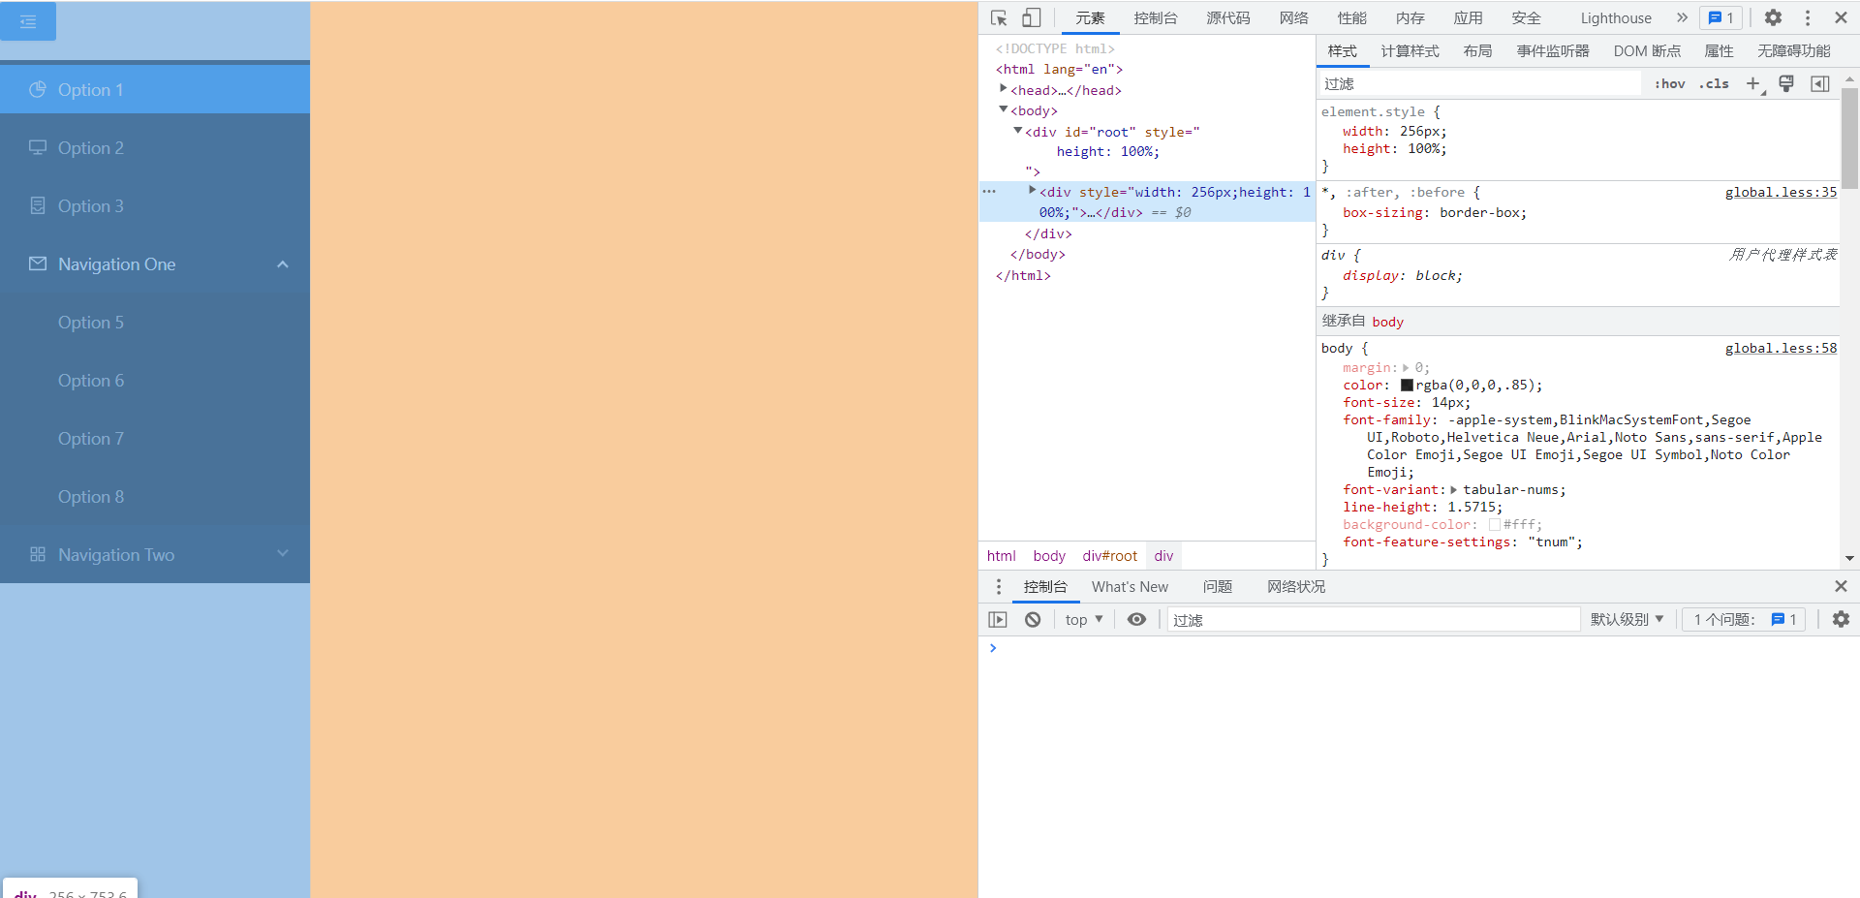Click the eye icon to create live expression
The width and height of the screenshot is (1860, 898).
point(1136,619)
